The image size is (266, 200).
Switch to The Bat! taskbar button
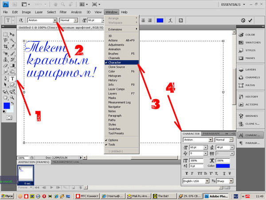pyautogui.click(x=164, y=196)
